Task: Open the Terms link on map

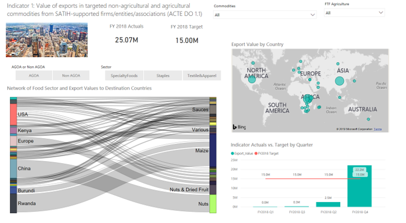Action: [x=377, y=129]
